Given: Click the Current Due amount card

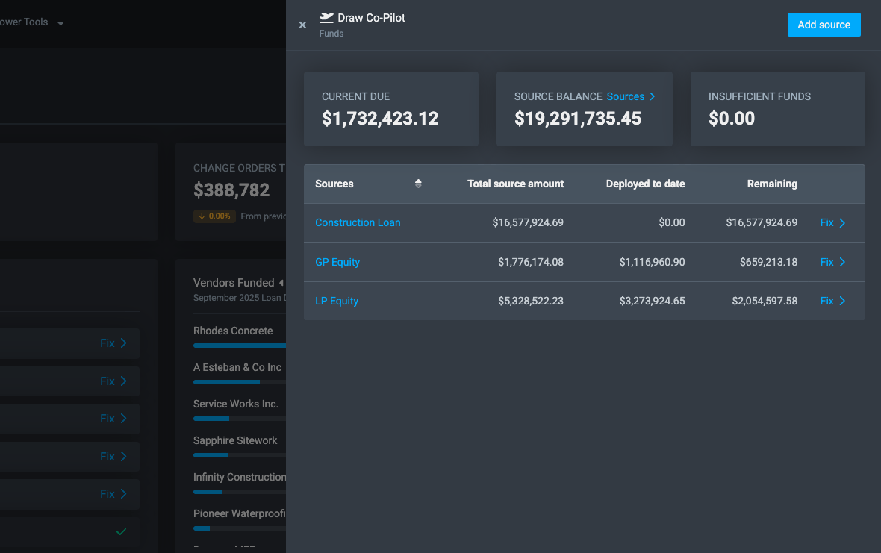Looking at the screenshot, I should point(390,109).
